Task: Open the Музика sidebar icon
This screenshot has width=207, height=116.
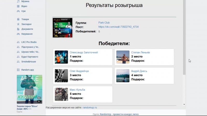Action: pyautogui.click(x=18, y=1)
